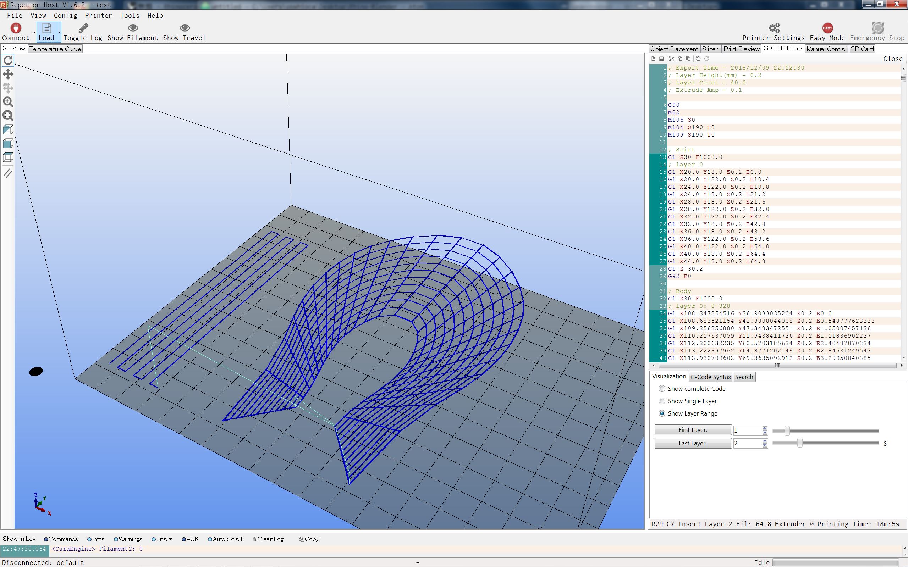Switch to isometric view cube icon
This screenshot has width=908, height=567.
click(x=8, y=129)
